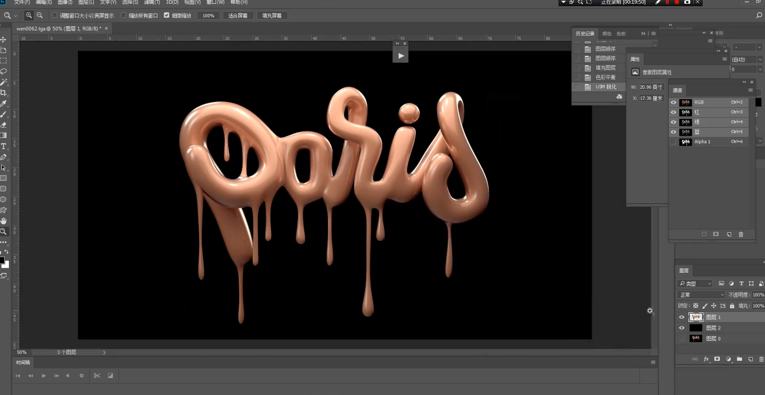This screenshot has height=395, width=765.
Task: Select the Path Selection arrow tool
Action: pyautogui.click(x=3, y=167)
